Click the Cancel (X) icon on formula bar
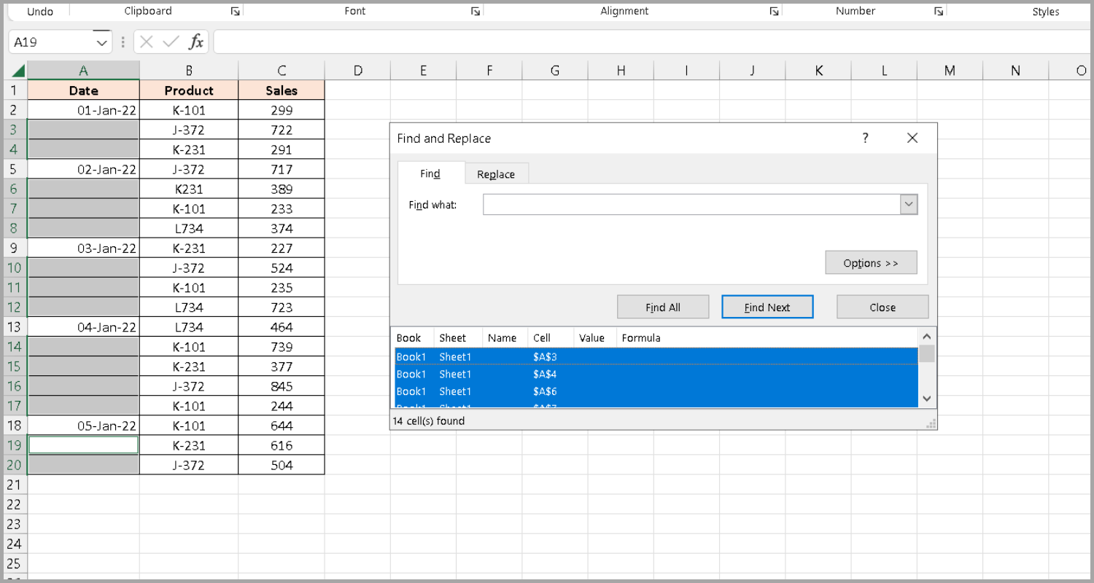 [145, 42]
